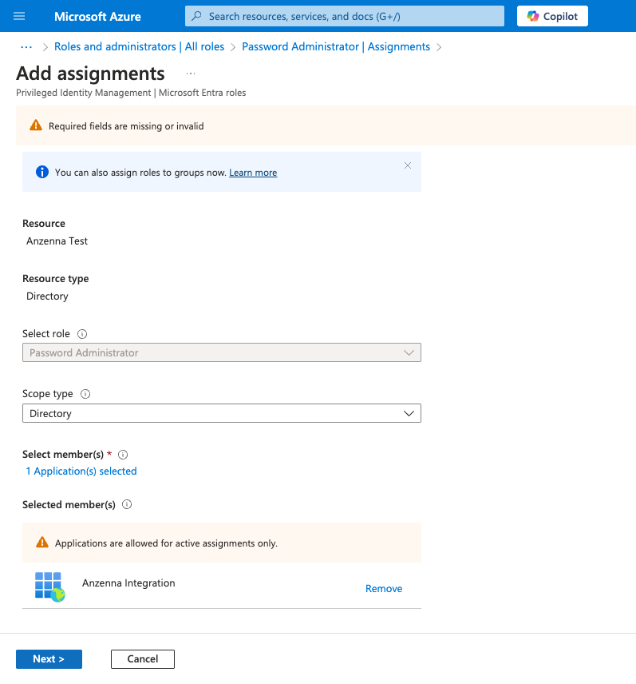This screenshot has height=684, width=636.
Task: Click the Cancel button
Action: click(142, 659)
